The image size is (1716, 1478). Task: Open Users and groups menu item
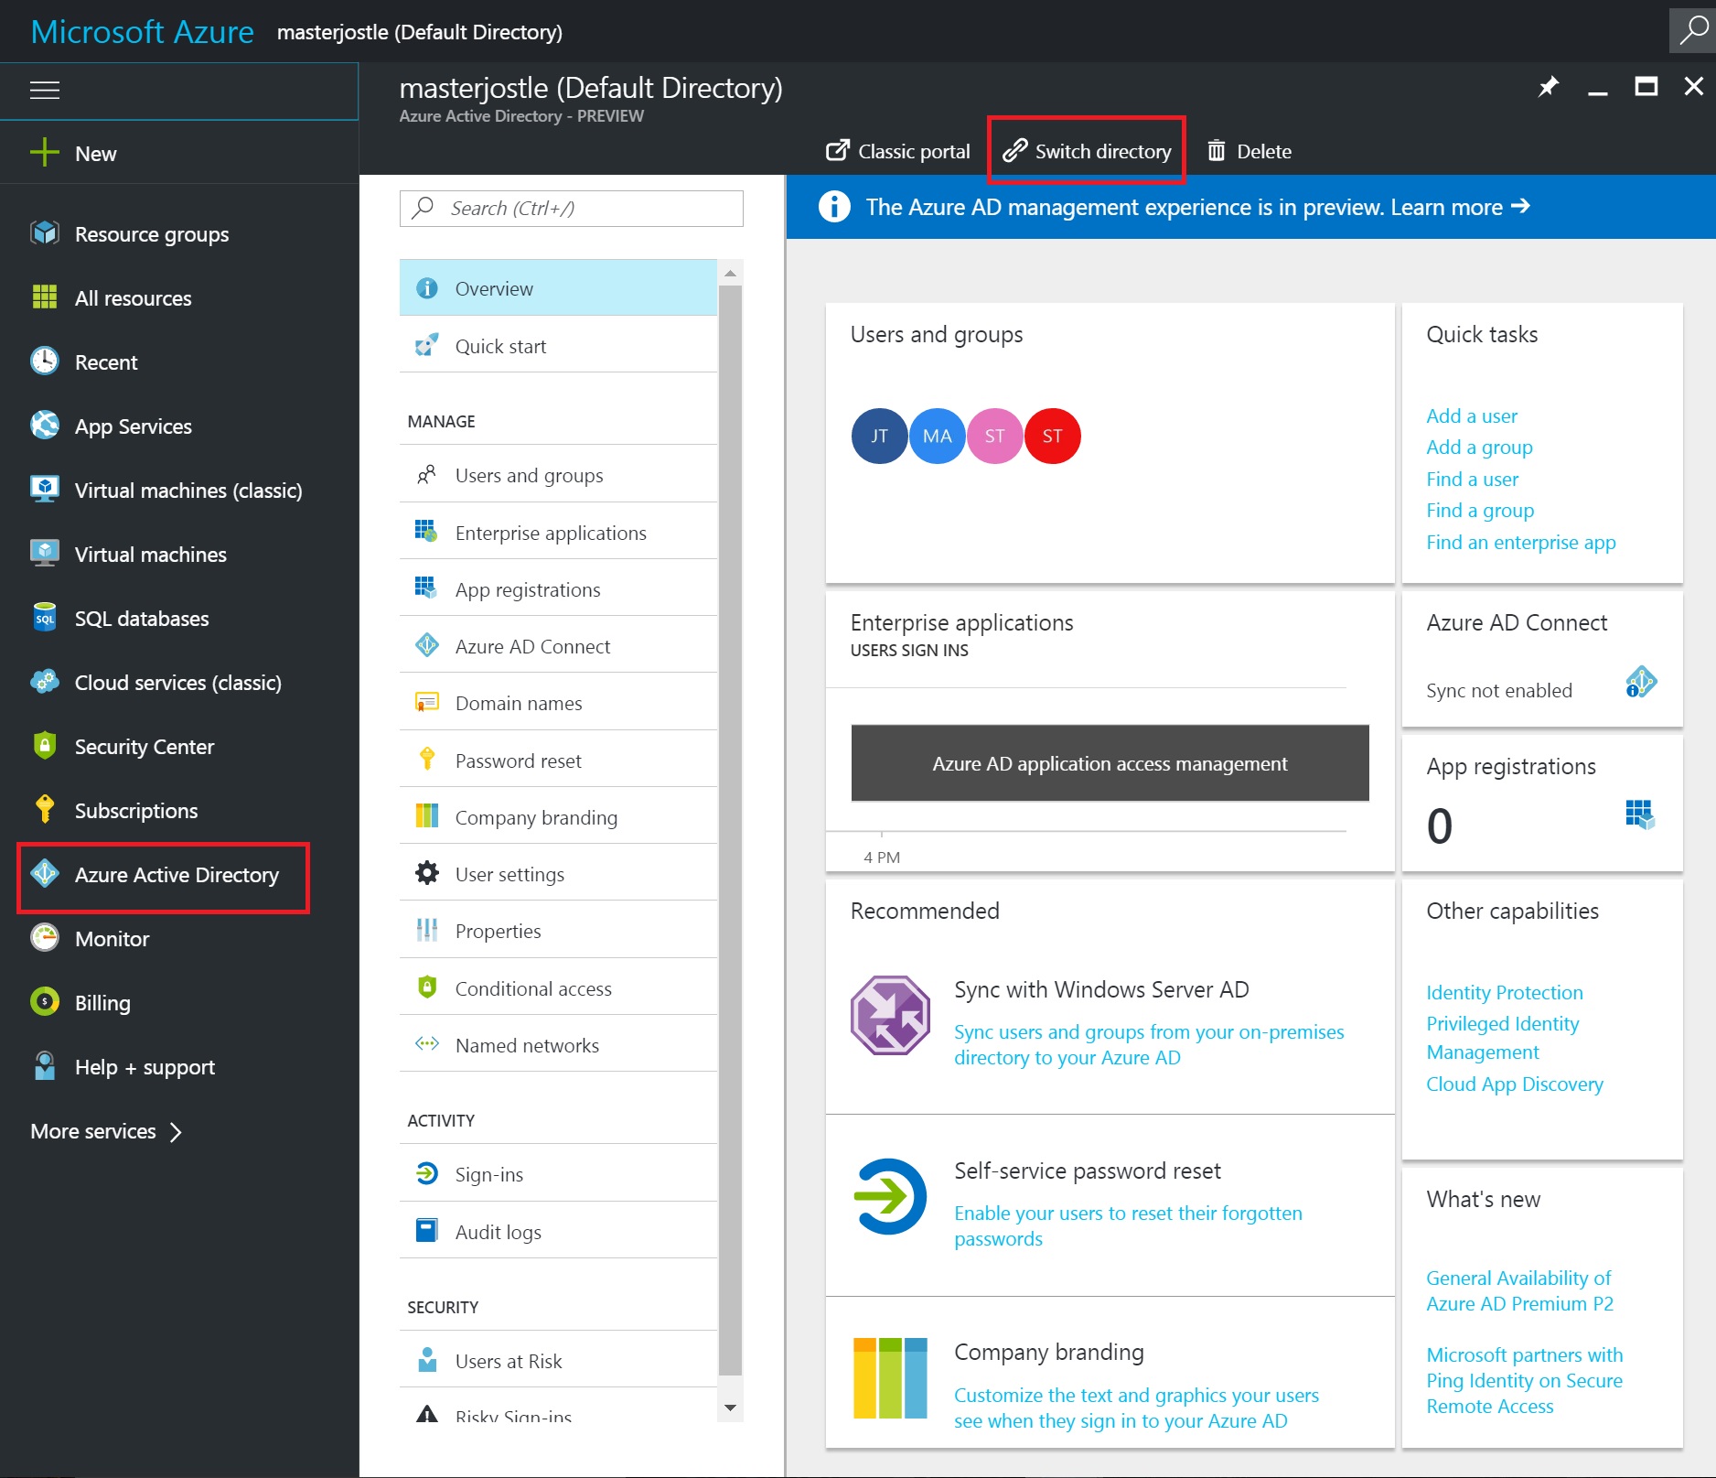click(558, 475)
